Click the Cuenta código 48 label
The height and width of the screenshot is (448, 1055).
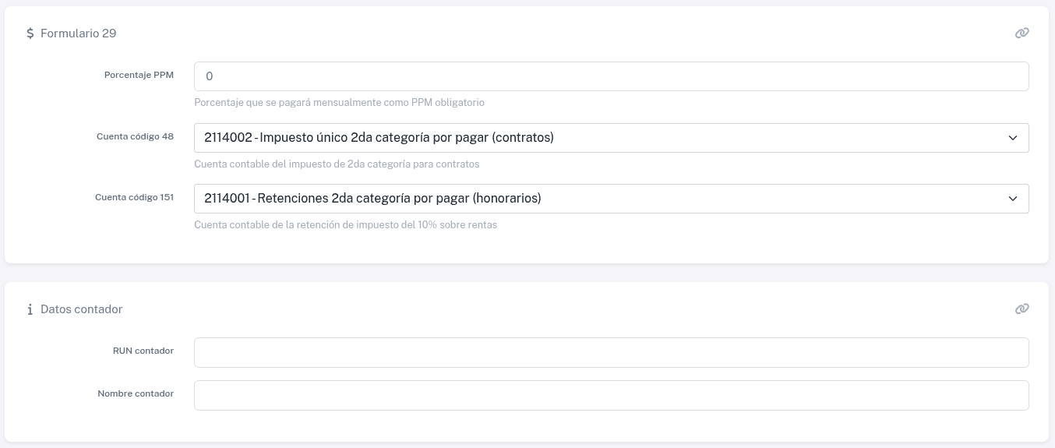(x=135, y=136)
